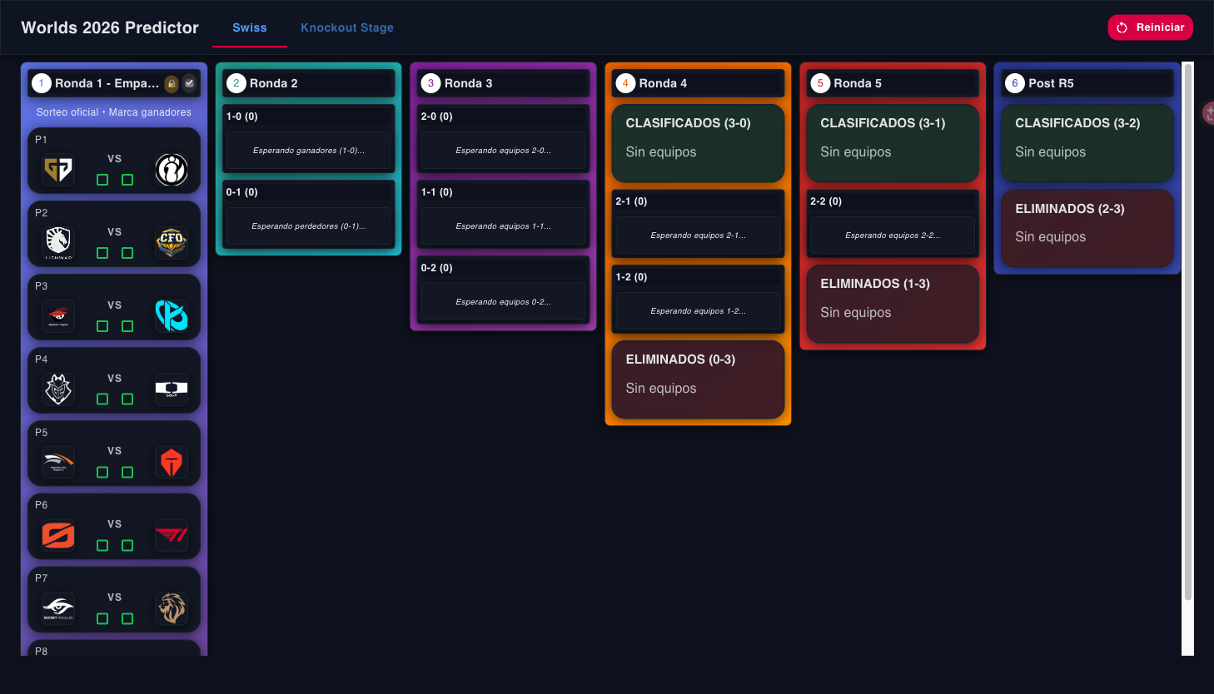Click the CLASIFICADOS (3-0) card

[699, 143]
